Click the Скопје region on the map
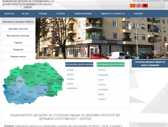This screenshot has height=127, width=168. point(26,73)
